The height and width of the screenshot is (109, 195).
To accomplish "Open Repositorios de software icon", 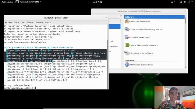I will pyautogui.click(x=127, y=53).
